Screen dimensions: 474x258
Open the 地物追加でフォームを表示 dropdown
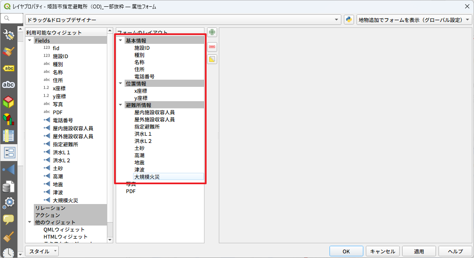[414, 20]
